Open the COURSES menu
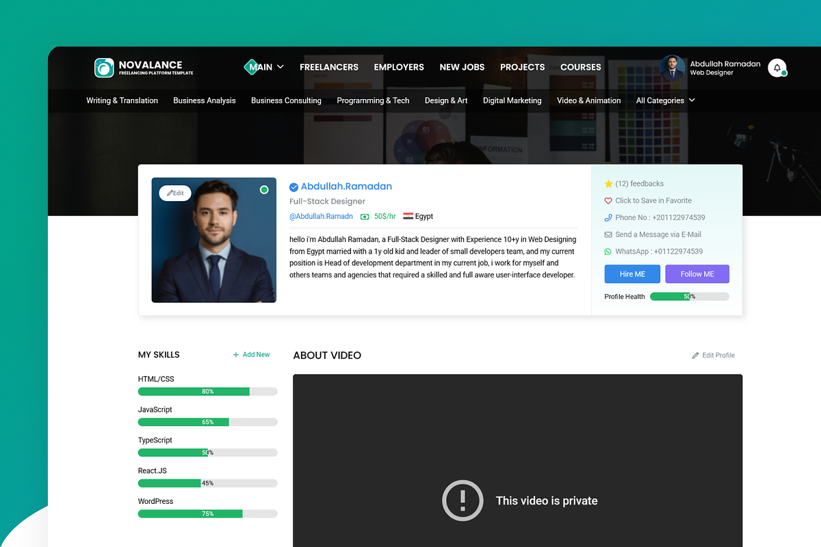Screen dimensions: 821x547 pyautogui.click(x=581, y=67)
